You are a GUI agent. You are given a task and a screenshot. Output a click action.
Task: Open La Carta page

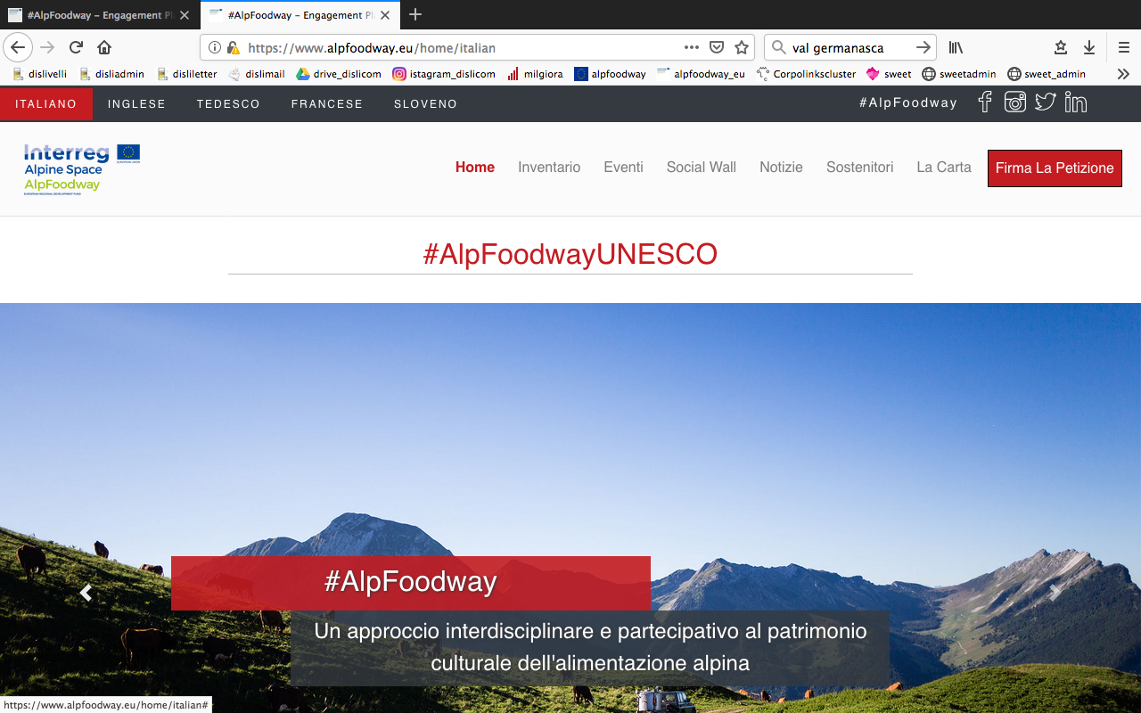click(x=944, y=167)
